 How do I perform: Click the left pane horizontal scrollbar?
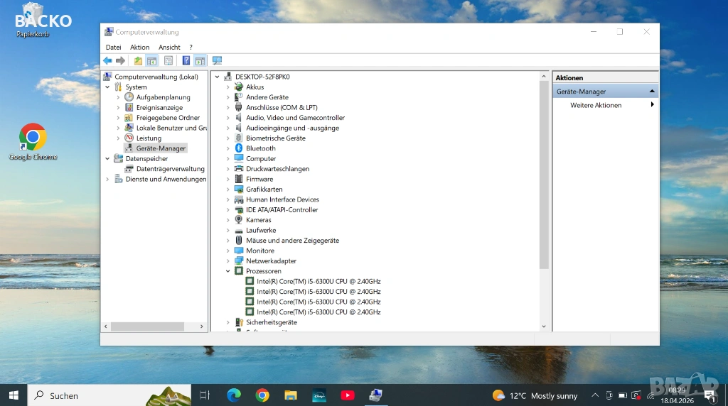pos(147,327)
